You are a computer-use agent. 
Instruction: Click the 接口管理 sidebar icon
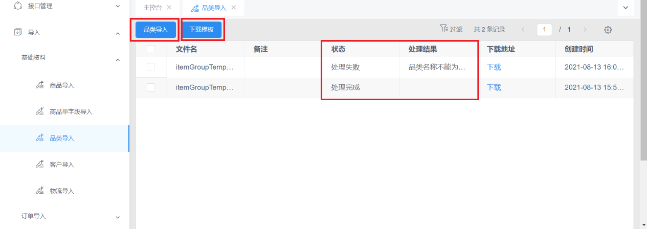[18, 6]
